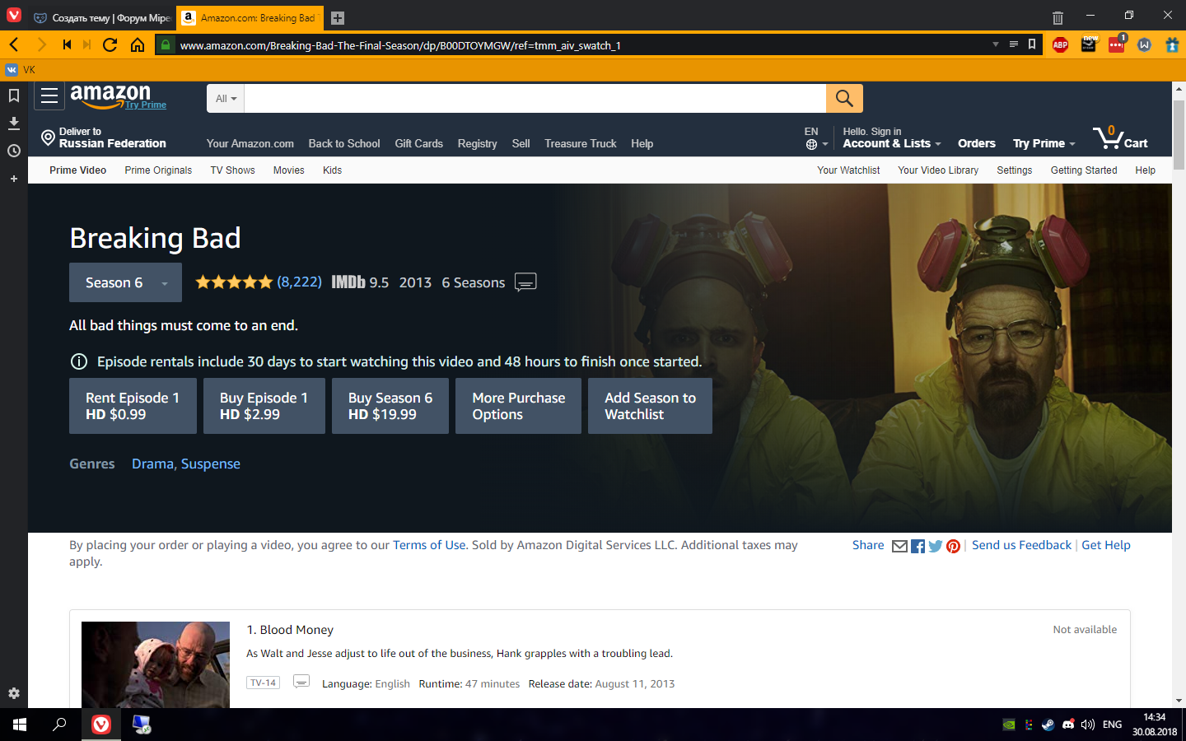The image size is (1186, 741).
Task: Share via the email envelope icon
Action: pyautogui.click(x=899, y=546)
